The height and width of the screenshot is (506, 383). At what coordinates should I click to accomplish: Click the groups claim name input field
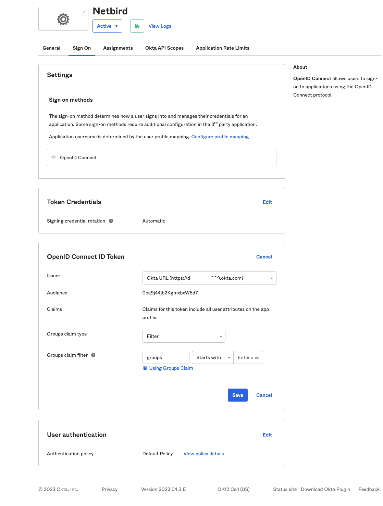[166, 357]
